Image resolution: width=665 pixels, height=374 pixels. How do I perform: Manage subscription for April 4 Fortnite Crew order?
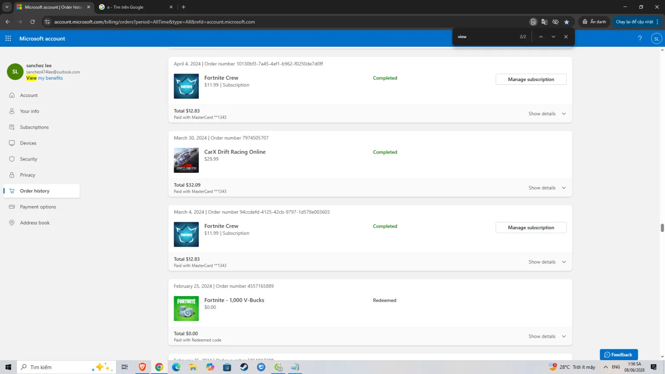531,79
